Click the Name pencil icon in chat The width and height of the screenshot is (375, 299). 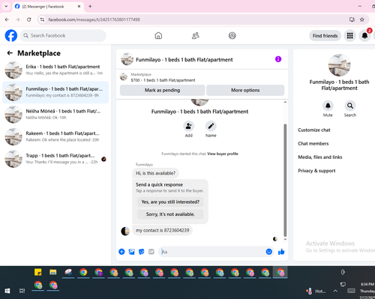pyautogui.click(x=211, y=126)
